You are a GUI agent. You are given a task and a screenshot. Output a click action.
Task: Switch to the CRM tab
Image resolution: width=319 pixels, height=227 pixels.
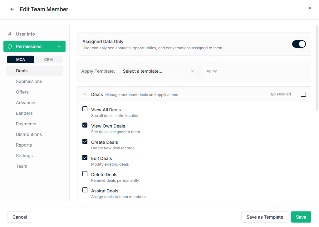point(48,60)
